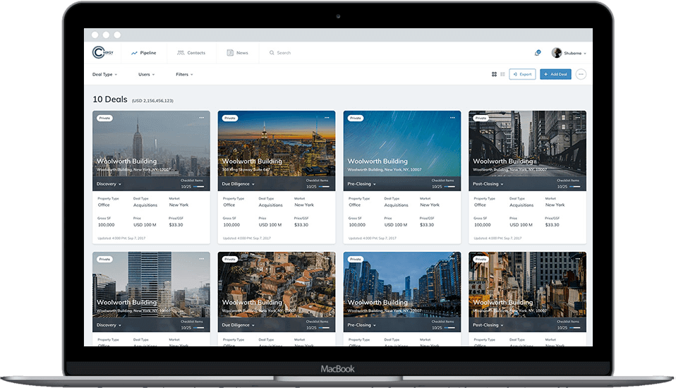676x388 pixels.
Task: Expand the Filters dropdown
Action: pos(184,74)
